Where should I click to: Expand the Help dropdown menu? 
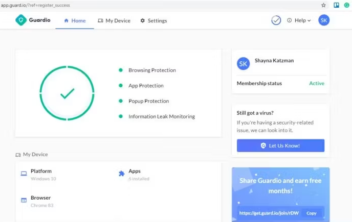click(299, 20)
